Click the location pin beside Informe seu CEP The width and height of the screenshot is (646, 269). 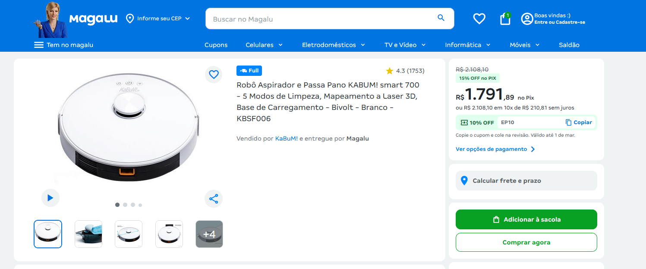pyautogui.click(x=130, y=19)
